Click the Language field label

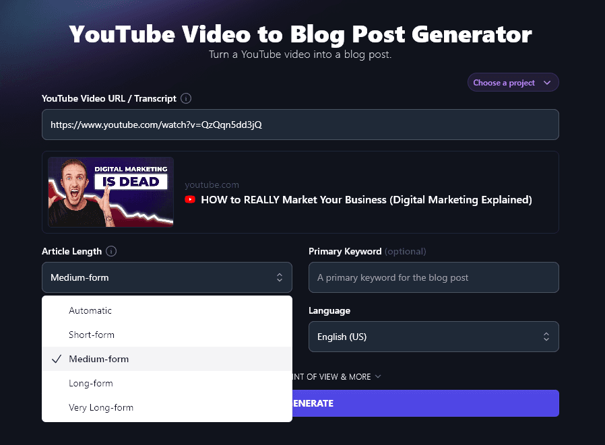pyautogui.click(x=329, y=310)
